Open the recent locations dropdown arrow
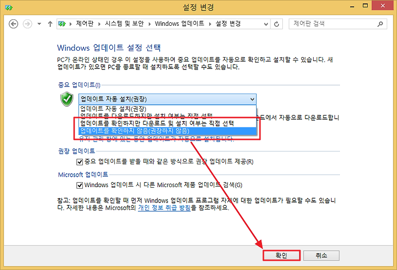This screenshot has height=270, width=397. [x=39, y=24]
